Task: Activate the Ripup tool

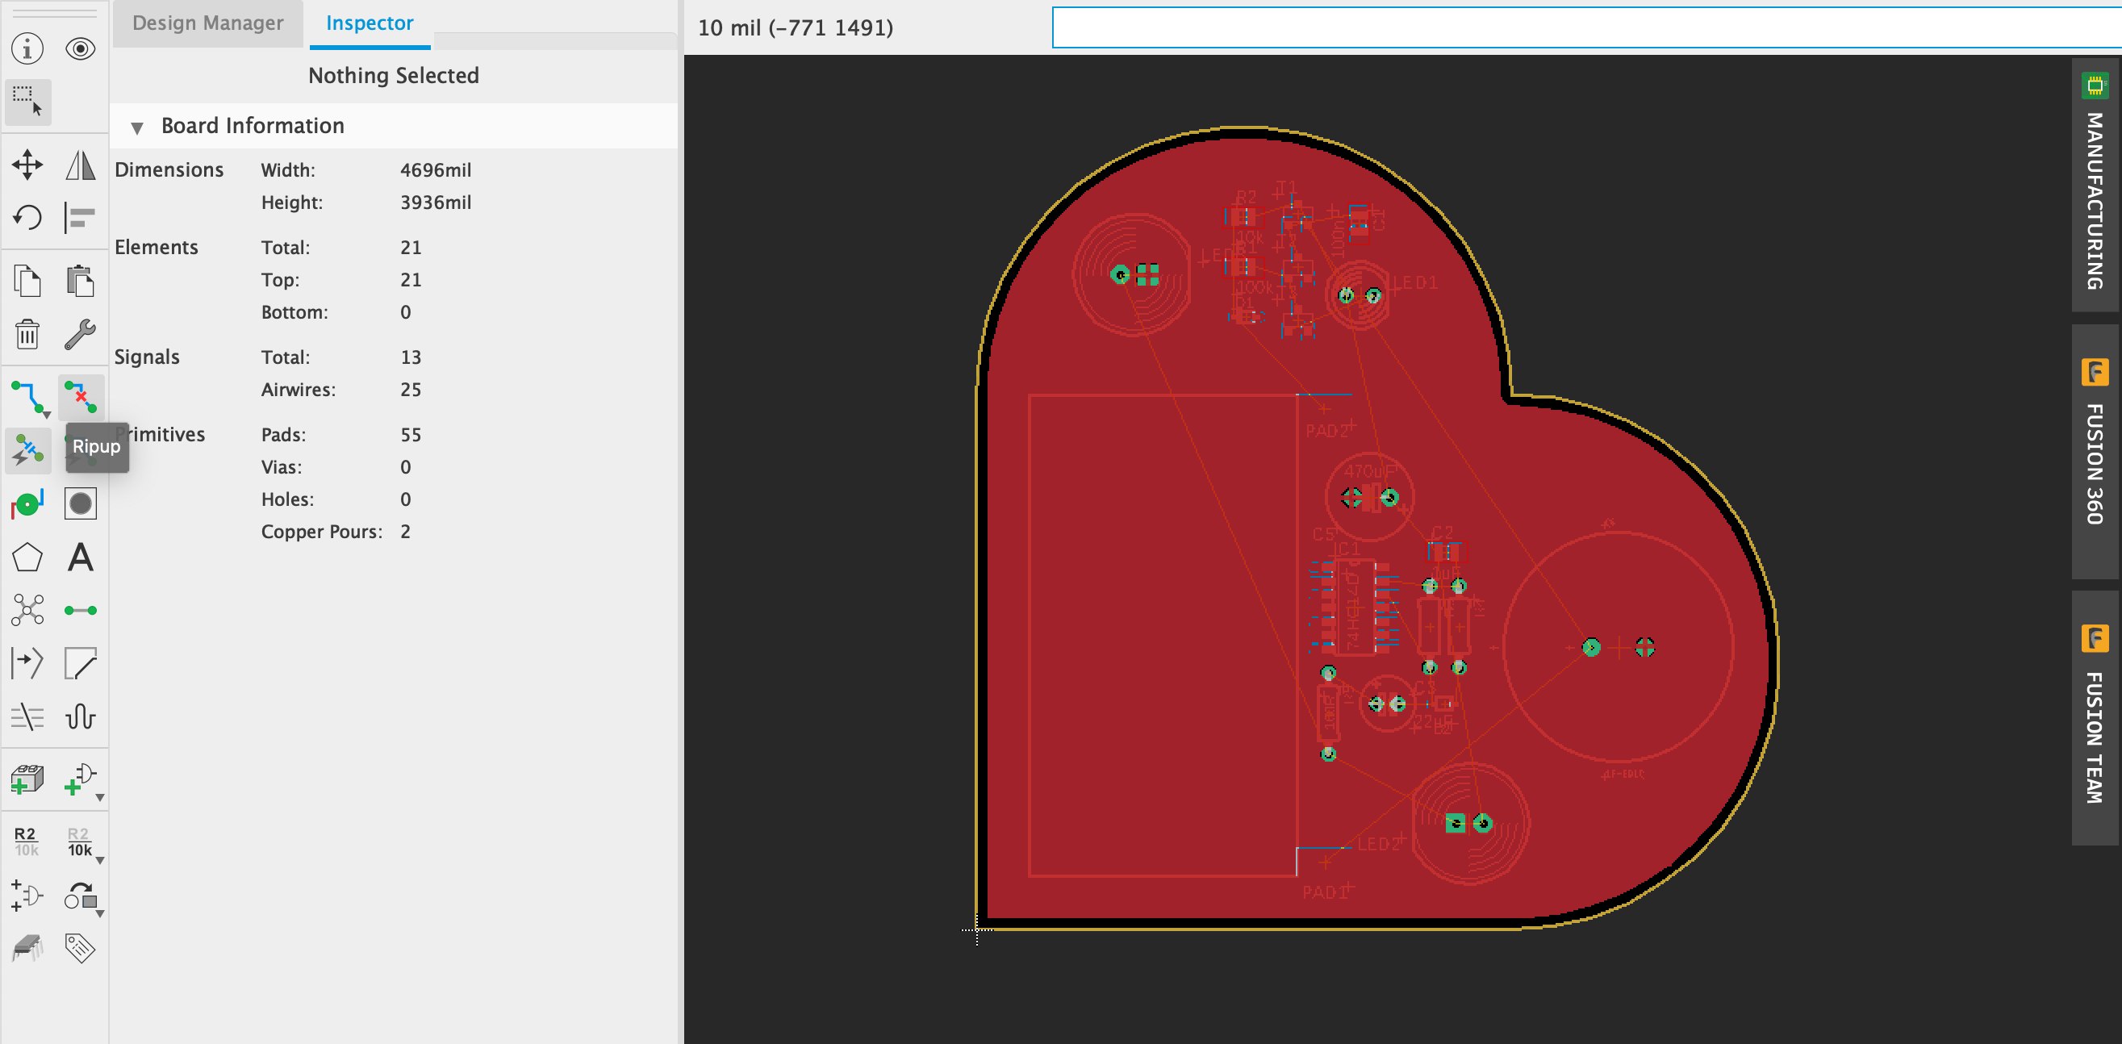Action: [x=81, y=397]
